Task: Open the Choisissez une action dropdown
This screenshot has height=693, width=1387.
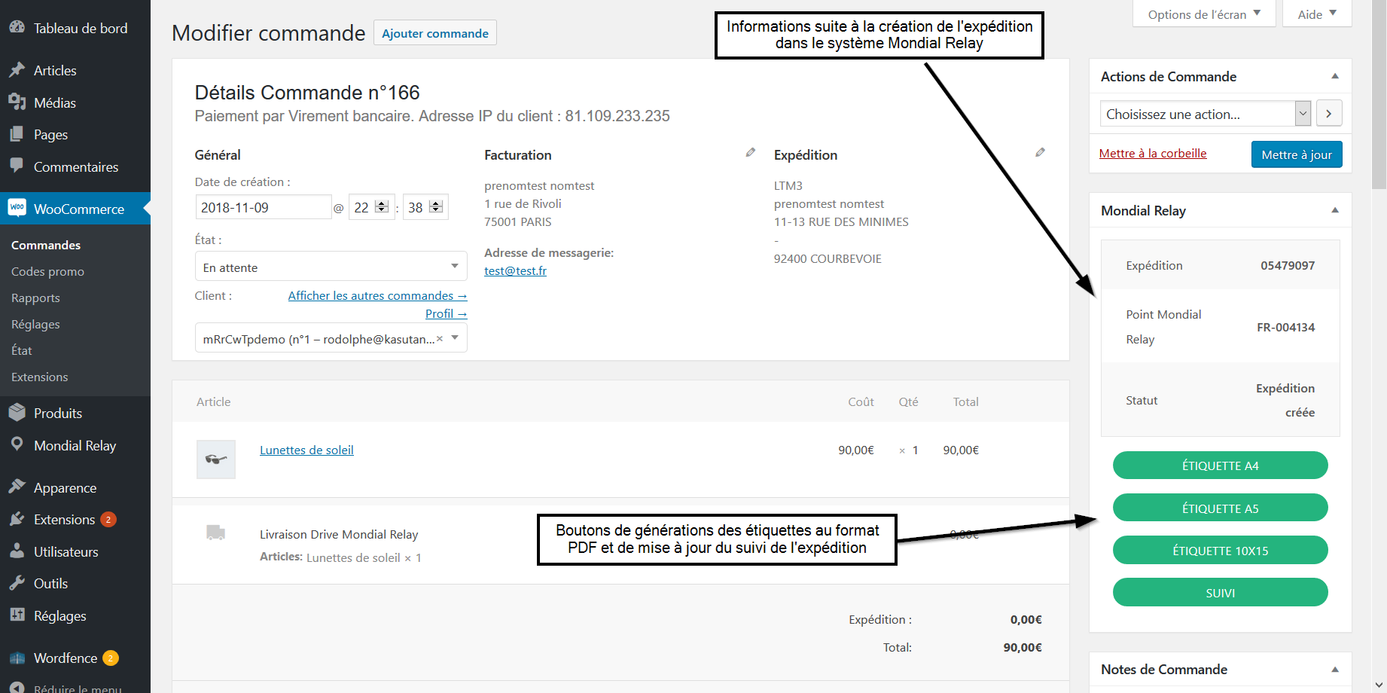Action: tap(1205, 114)
